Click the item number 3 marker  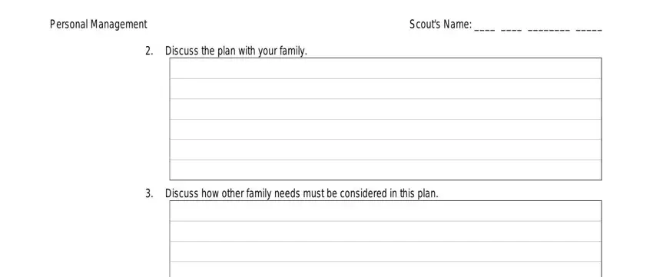[149, 194]
